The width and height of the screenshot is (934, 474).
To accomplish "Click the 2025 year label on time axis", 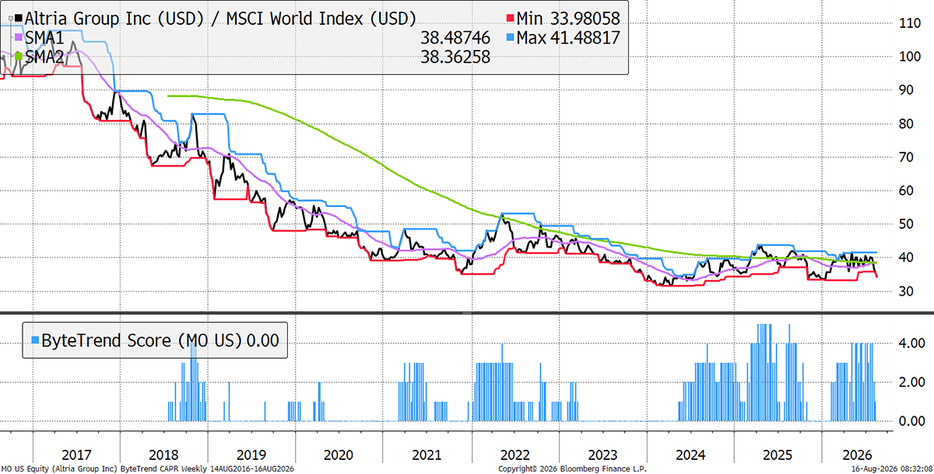I will pos(778,454).
